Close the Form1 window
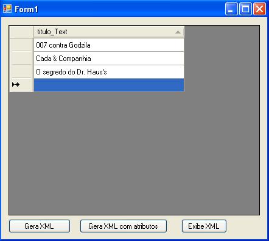269x241 pixels. coord(259,9)
